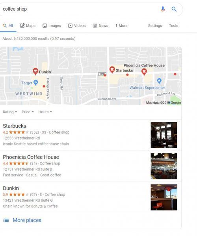Click the Phoenicia Coffee House map pin
Screen dimensions: 197x236
point(144,72)
